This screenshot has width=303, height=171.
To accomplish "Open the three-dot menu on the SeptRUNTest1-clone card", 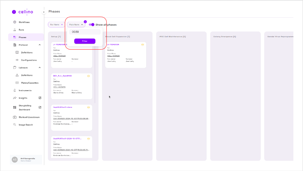I will [x=88, y=107].
